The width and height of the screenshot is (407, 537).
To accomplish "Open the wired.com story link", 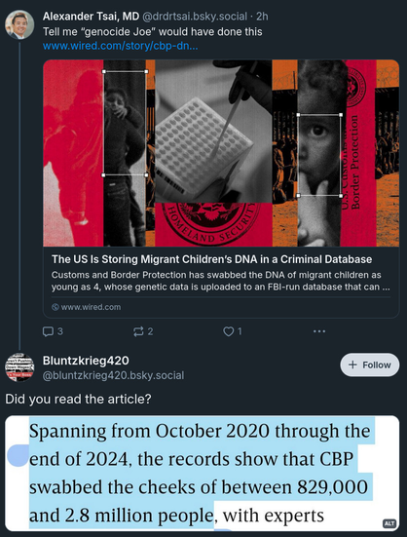I will [x=120, y=46].
